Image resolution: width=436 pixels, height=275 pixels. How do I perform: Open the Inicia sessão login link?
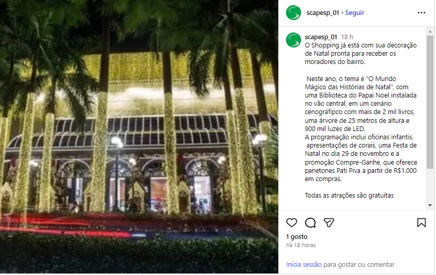(304, 265)
